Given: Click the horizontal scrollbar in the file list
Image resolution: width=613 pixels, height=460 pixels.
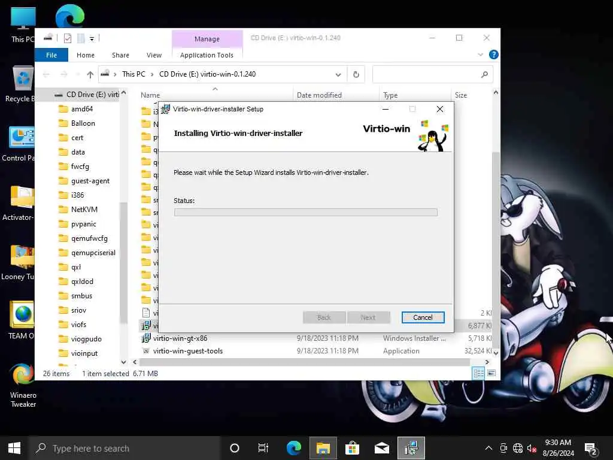Looking at the screenshot, I should 304,362.
